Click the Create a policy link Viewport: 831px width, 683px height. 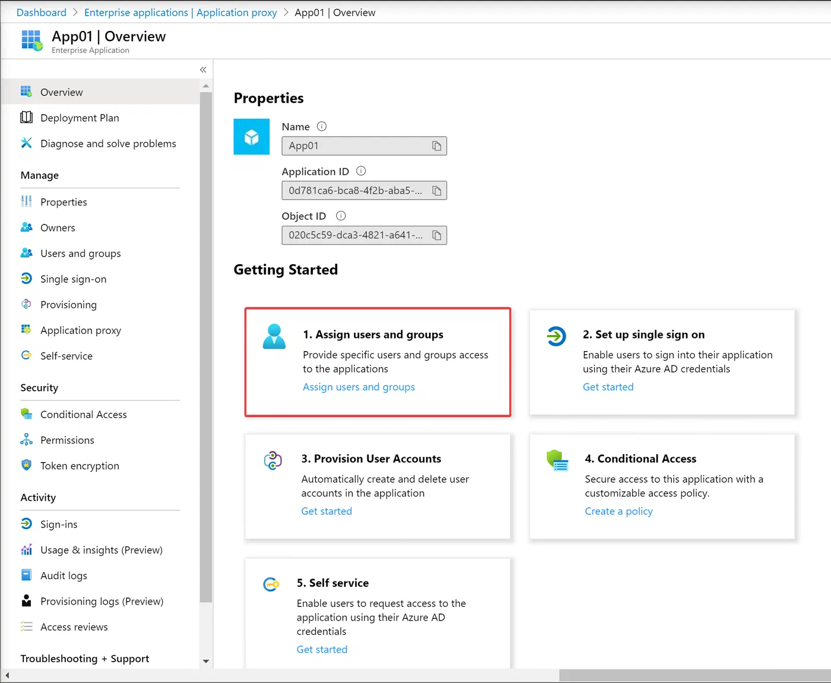pyautogui.click(x=619, y=511)
